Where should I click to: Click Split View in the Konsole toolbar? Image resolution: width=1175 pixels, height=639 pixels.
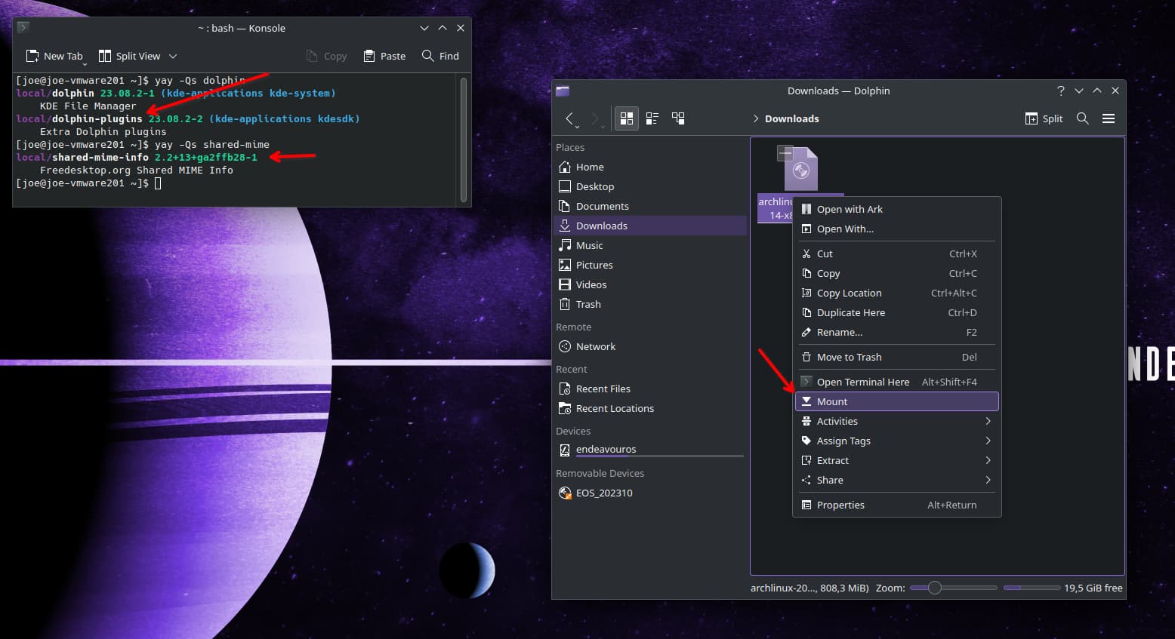tap(129, 56)
